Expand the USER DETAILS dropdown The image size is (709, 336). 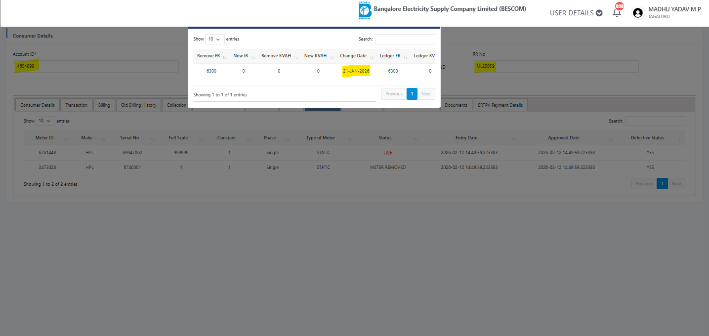tap(576, 13)
